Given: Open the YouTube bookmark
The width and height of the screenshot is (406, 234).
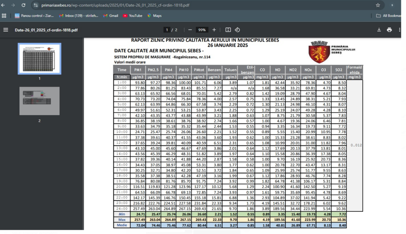Looking at the screenshot, I should click(x=132, y=16).
